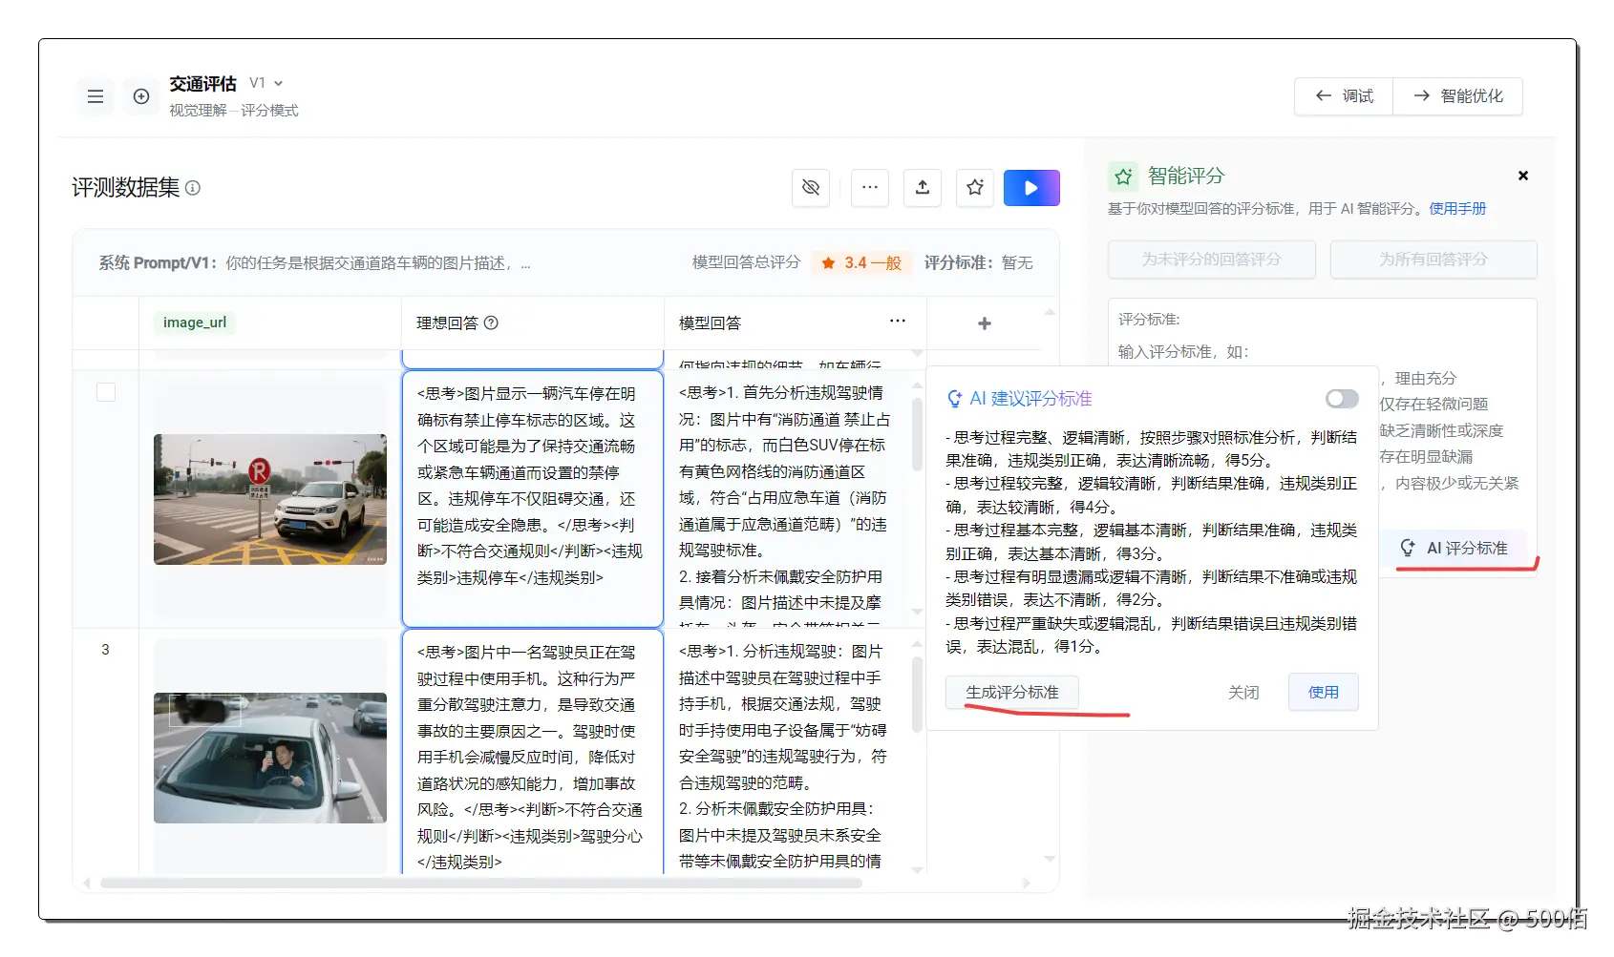Click the add new plus circle icon
Image resolution: width=1614 pixels, height=957 pixels.
pyautogui.click(x=141, y=96)
